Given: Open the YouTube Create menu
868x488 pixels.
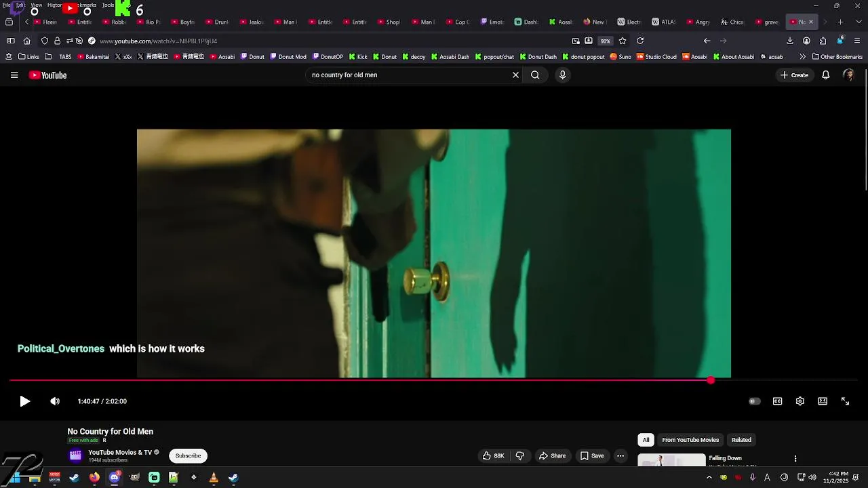Looking at the screenshot, I should point(794,75).
